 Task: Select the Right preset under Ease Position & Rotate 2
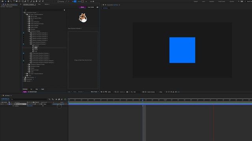[x=36, y=50]
